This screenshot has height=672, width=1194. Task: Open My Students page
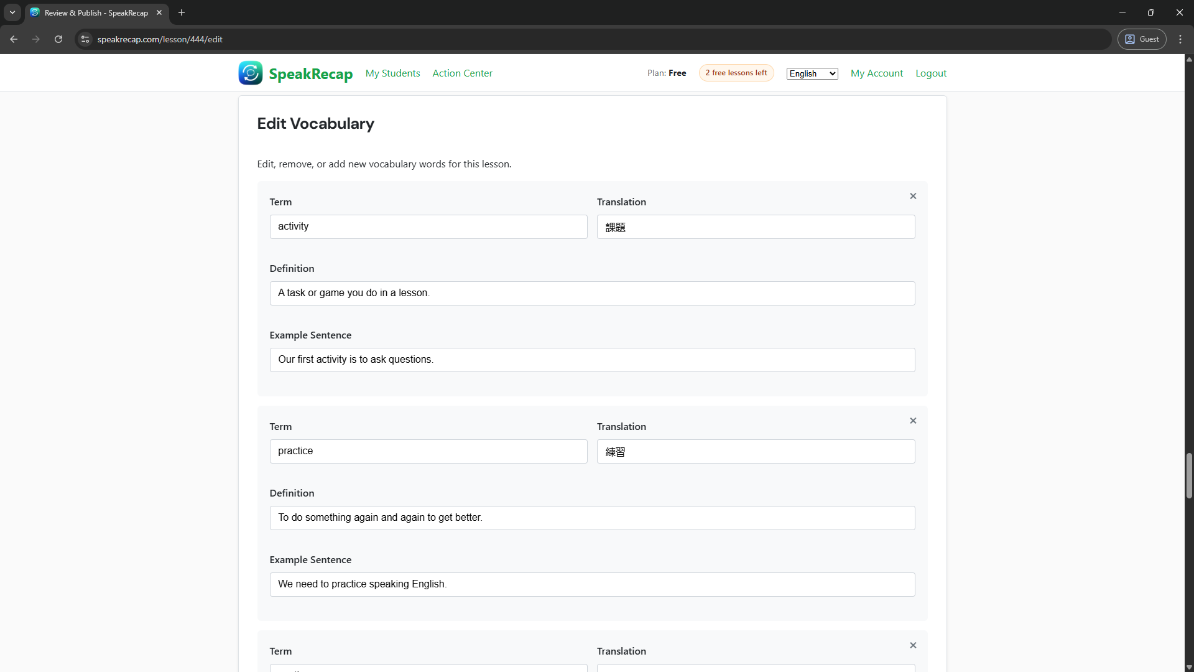392,73
